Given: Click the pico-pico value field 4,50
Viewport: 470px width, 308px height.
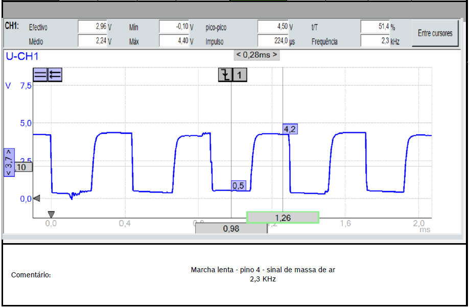Looking at the screenshot, I should (273, 27).
